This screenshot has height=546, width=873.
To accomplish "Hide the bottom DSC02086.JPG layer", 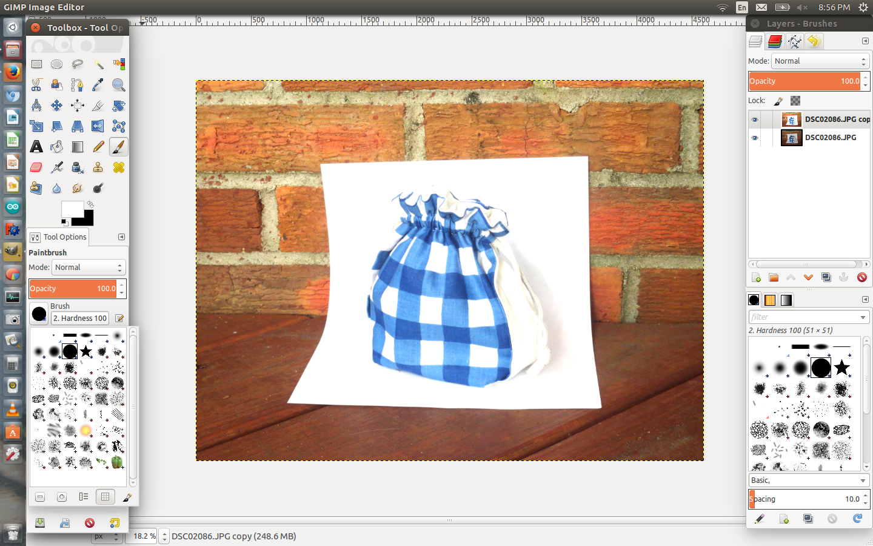I will 755,138.
